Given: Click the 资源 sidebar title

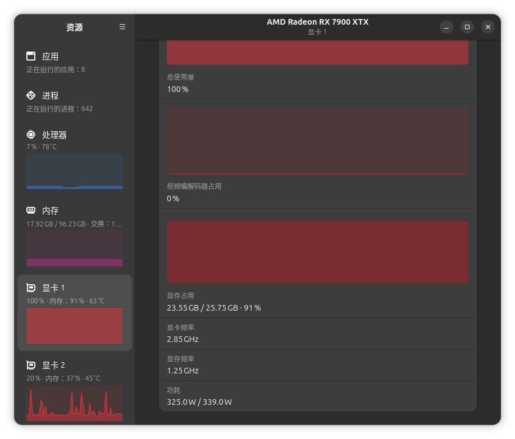Looking at the screenshot, I should pyautogui.click(x=75, y=27).
